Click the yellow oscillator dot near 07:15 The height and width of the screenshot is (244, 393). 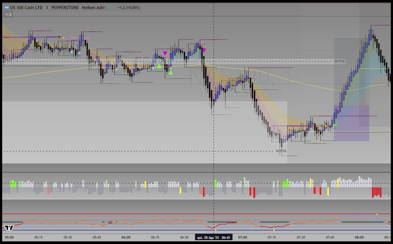(x=274, y=230)
